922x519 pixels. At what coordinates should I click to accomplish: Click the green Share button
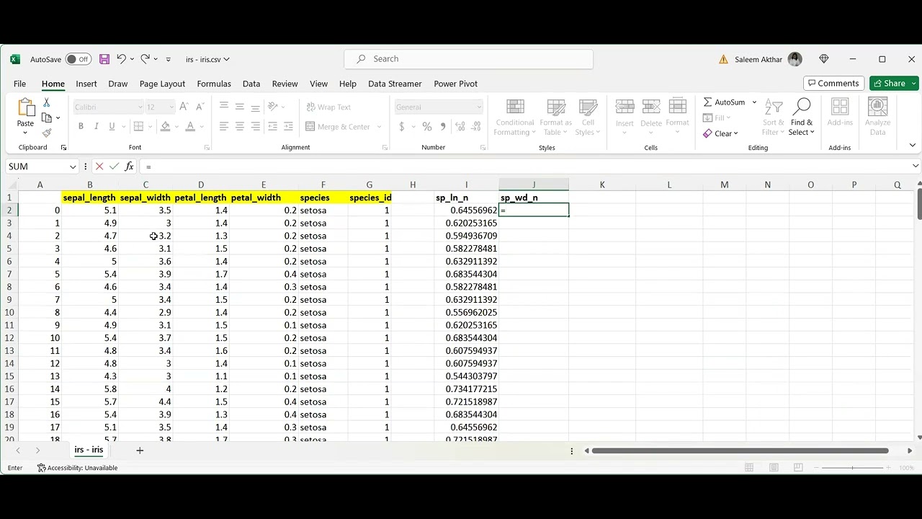coord(894,84)
